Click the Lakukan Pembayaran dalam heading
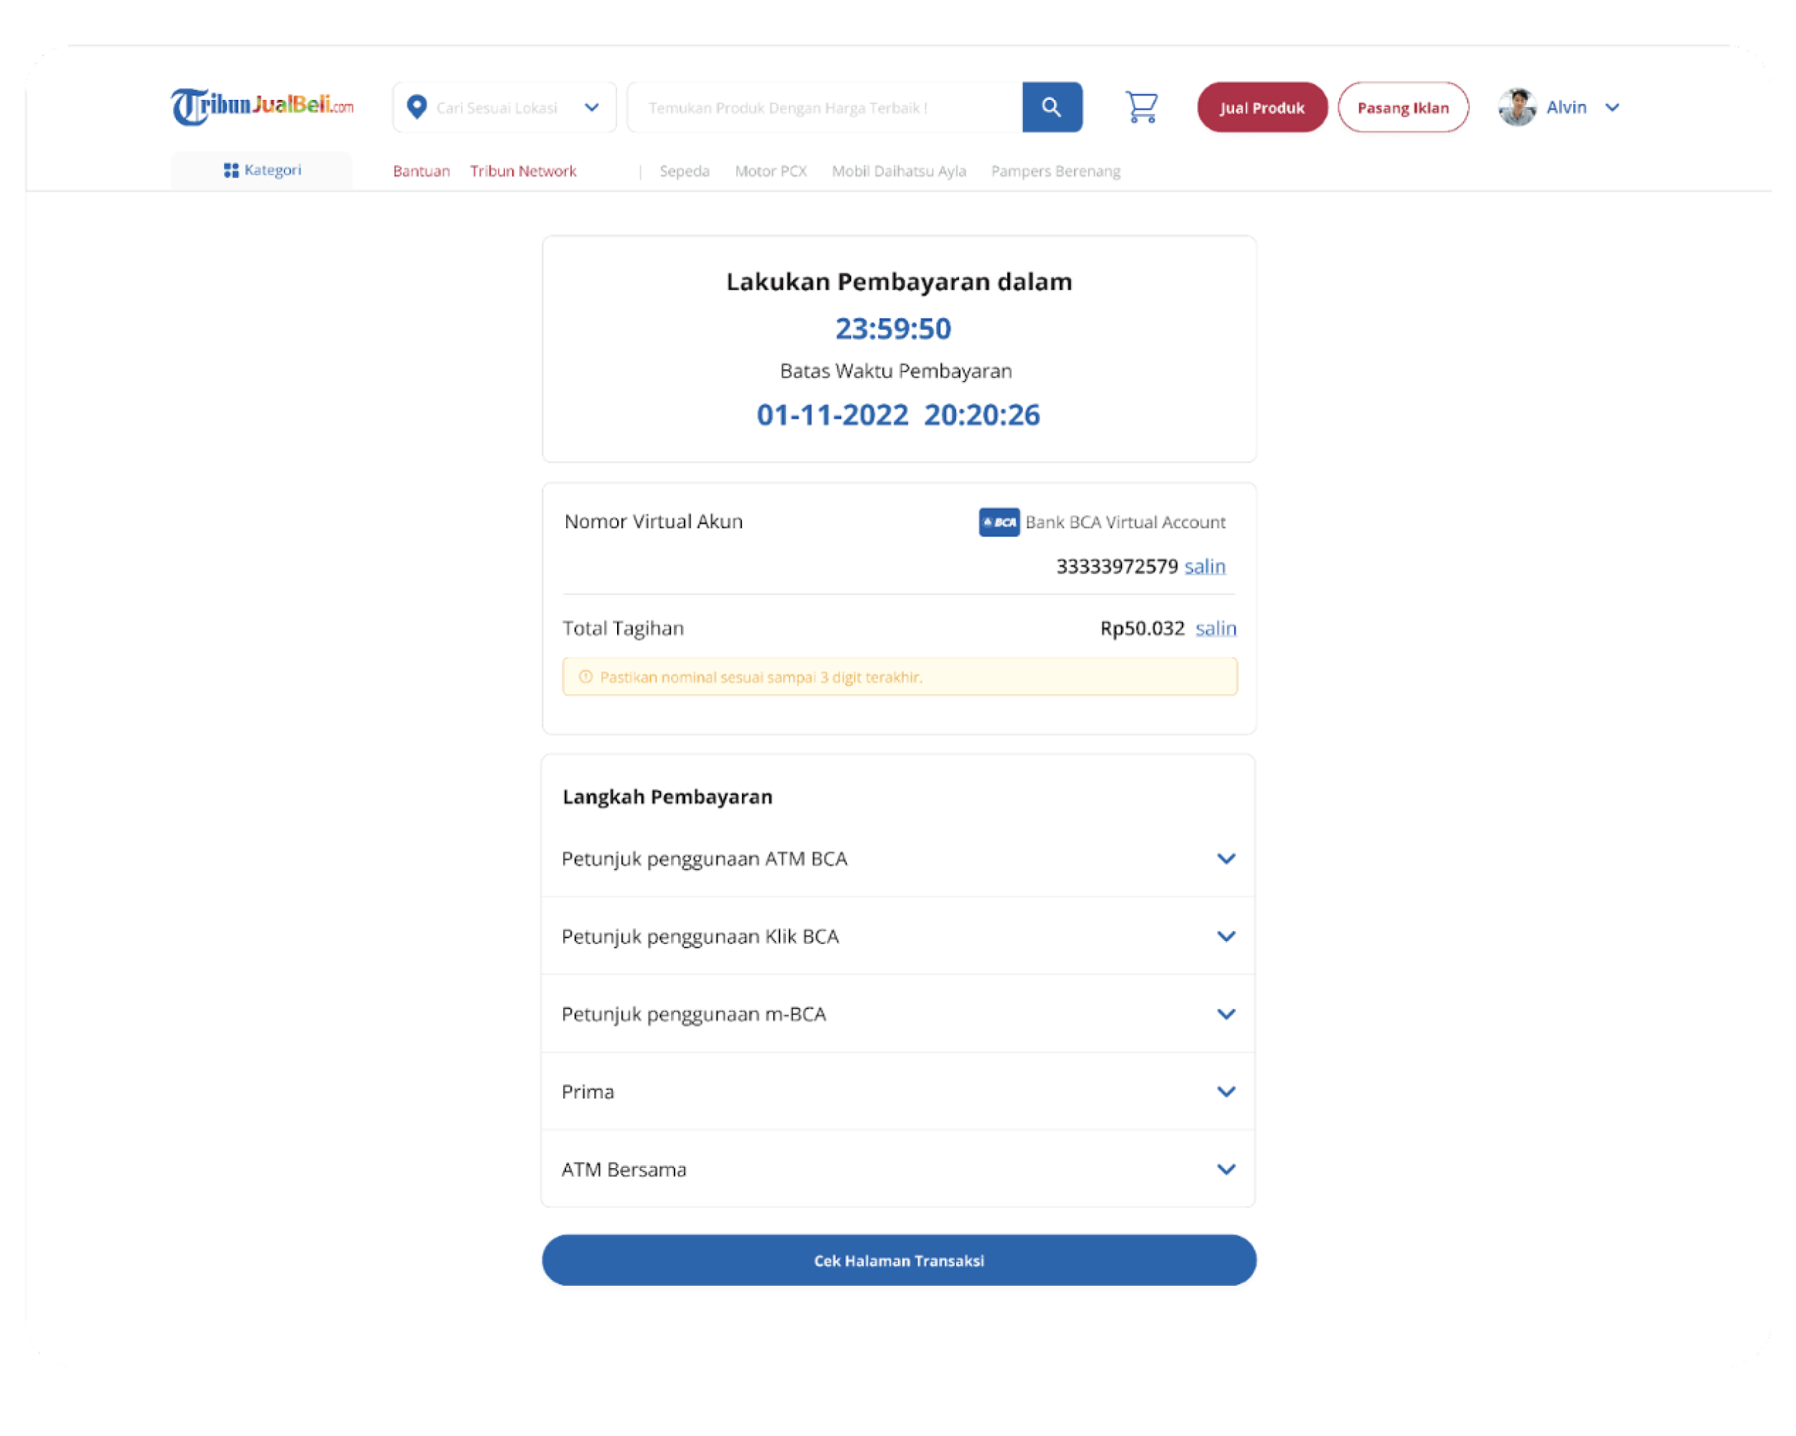The width and height of the screenshot is (1796, 1436). tap(899, 282)
